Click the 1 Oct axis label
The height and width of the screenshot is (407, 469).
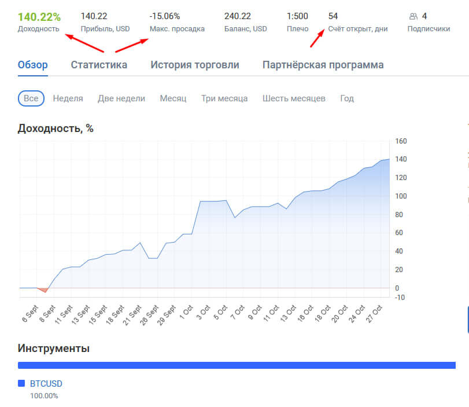click(x=186, y=313)
